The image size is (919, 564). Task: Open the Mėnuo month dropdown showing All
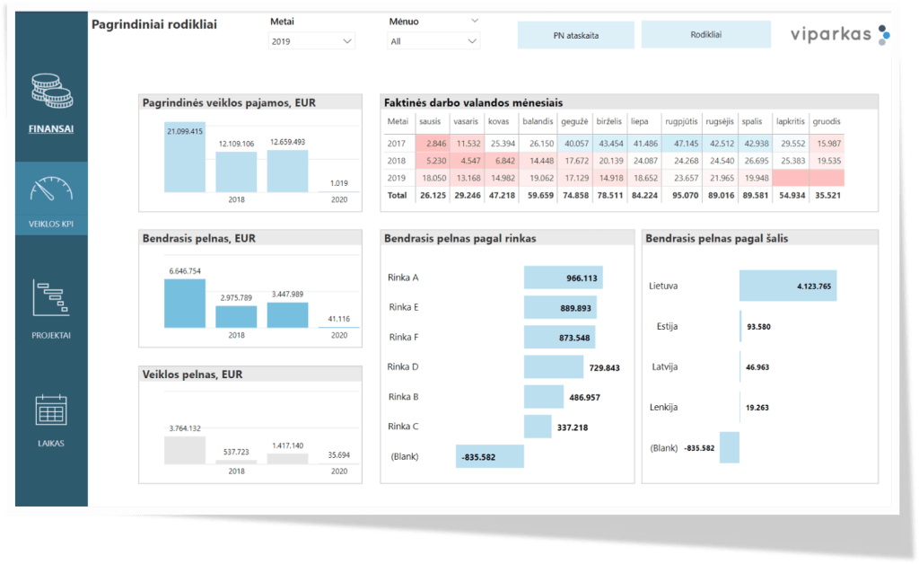tap(434, 41)
